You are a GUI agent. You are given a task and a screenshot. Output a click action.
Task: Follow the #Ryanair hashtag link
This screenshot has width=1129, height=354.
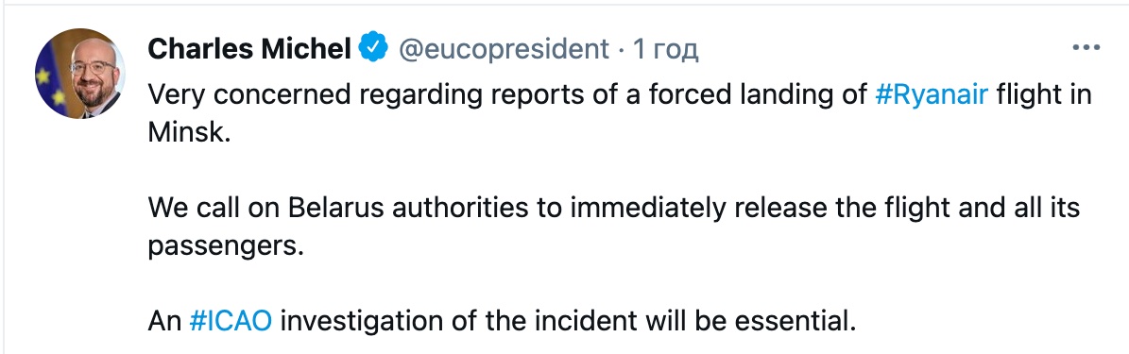[x=931, y=95]
